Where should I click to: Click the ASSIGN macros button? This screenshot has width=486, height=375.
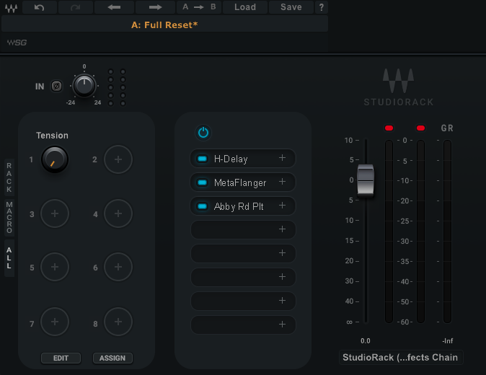click(x=112, y=358)
